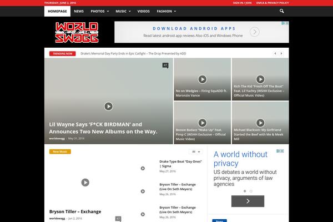Open comment count icon on Lil Wayne post
Image resolution: width=333 pixels, height=222 pixels.
point(165,65)
